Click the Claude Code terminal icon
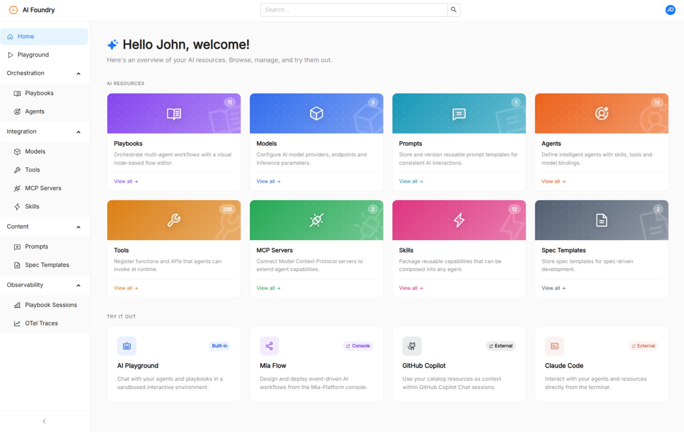Viewport: 684px width, 432px height. 554,346
